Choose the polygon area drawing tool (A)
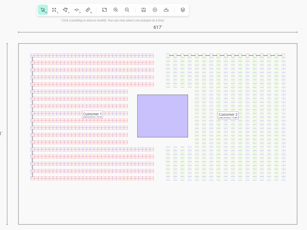The width and height of the screenshot is (307, 230). tap(65, 10)
